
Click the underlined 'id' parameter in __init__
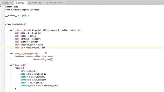[x=79, y=30]
